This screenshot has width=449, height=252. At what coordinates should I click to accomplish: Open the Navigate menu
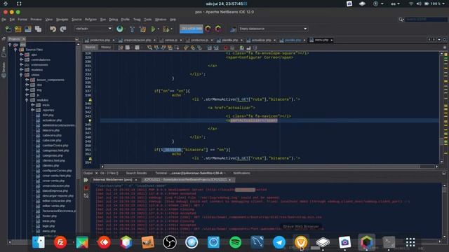tap(62, 20)
